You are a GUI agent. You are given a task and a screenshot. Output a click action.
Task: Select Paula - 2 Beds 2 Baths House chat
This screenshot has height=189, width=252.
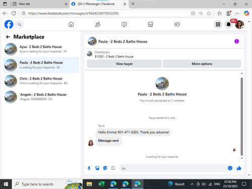(41, 65)
